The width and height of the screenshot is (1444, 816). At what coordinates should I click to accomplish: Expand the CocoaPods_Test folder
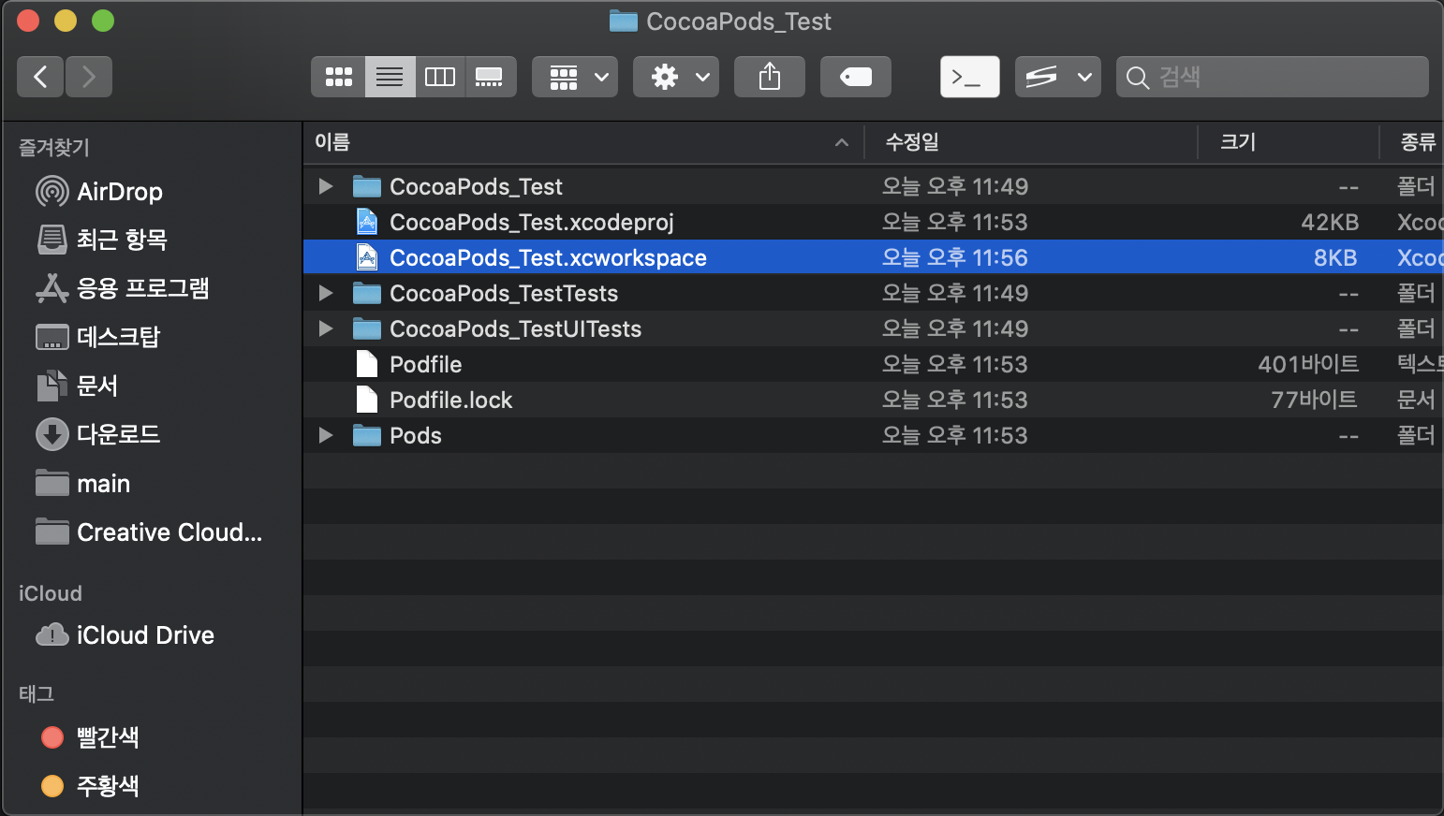pos(325,186)
